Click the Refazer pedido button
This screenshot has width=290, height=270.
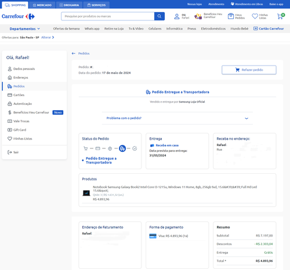(249, 70)
